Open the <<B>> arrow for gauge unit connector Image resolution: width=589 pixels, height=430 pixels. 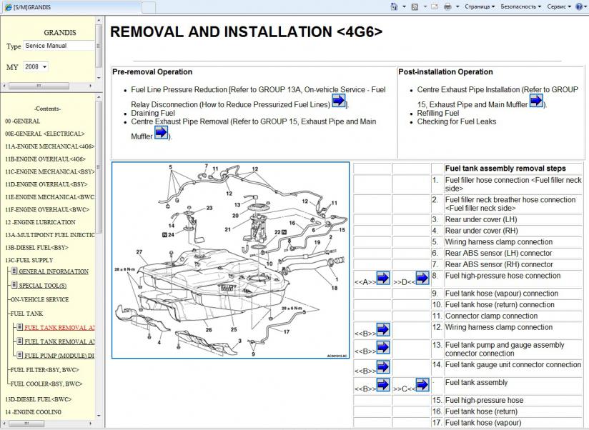coord(382,367)
